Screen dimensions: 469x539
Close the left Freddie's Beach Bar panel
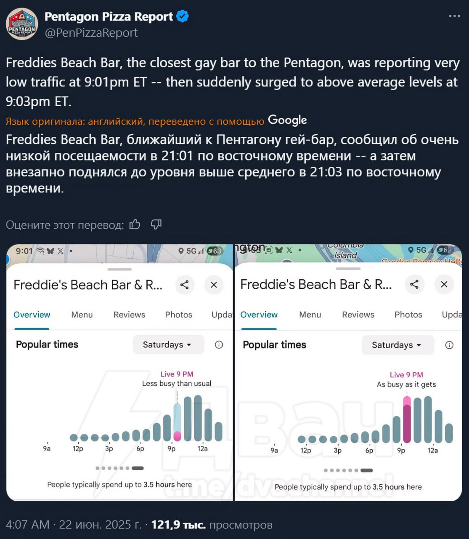(214, 285)
